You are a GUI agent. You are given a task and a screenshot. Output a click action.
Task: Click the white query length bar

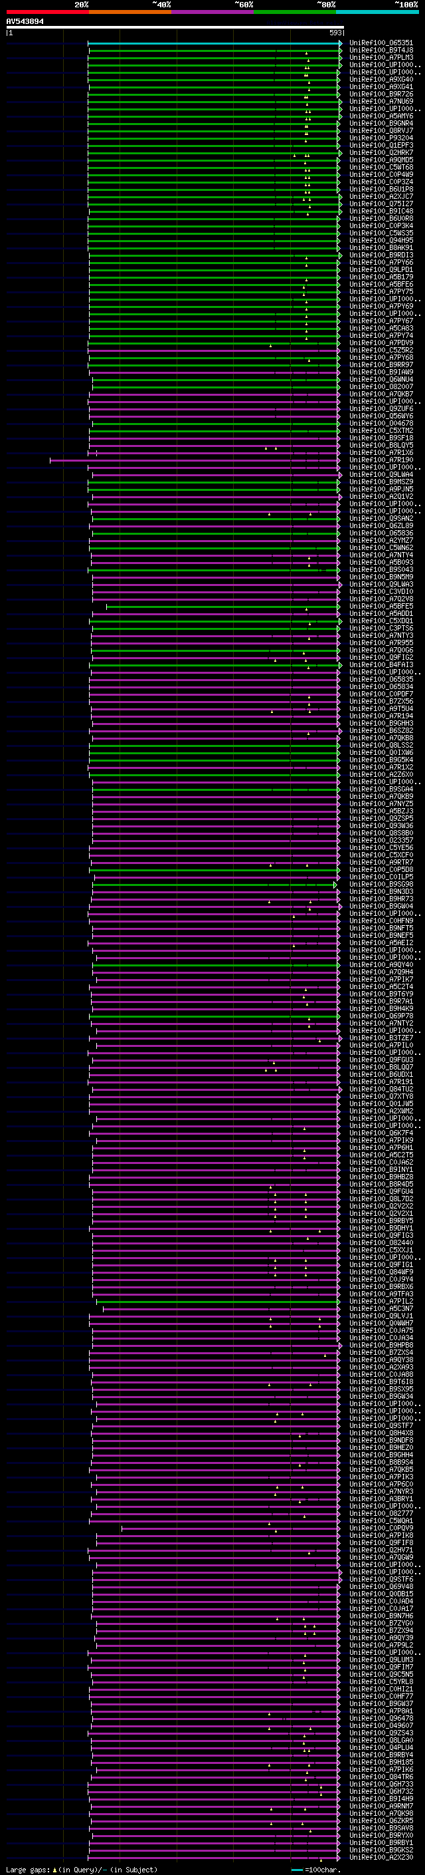point(175,28)
